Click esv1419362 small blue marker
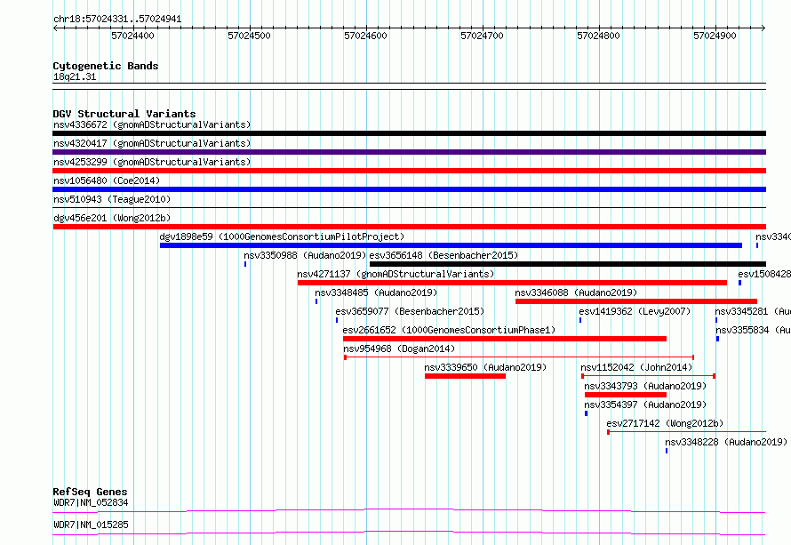 pos(580,320)
